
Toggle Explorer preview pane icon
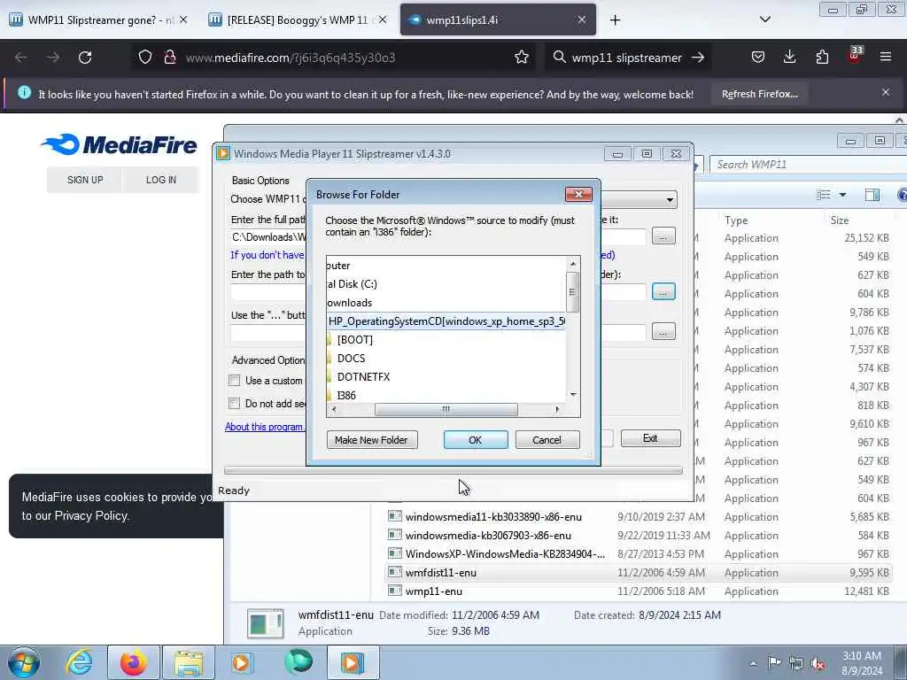pyautogui.click(x=872, y=195)
